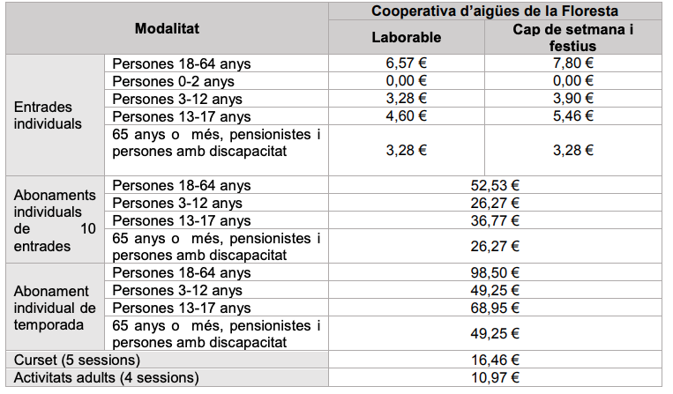Click the Abonaments individuals de 10 entrades label
This screenshot has height=394, width=673.
55,220
